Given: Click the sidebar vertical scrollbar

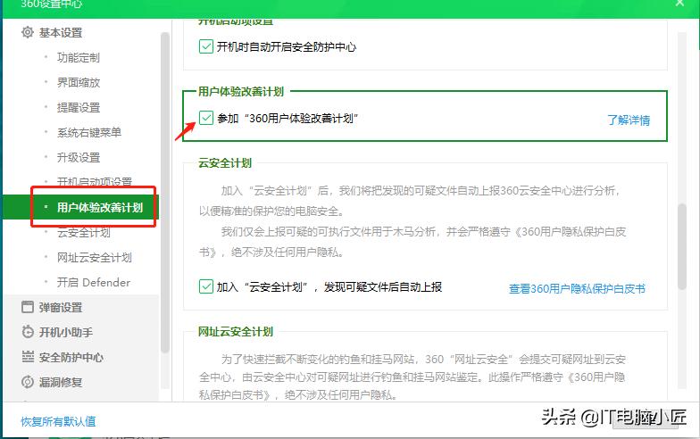Looking at the screenshot, I should pyautogui.click(x=164, y=193).
